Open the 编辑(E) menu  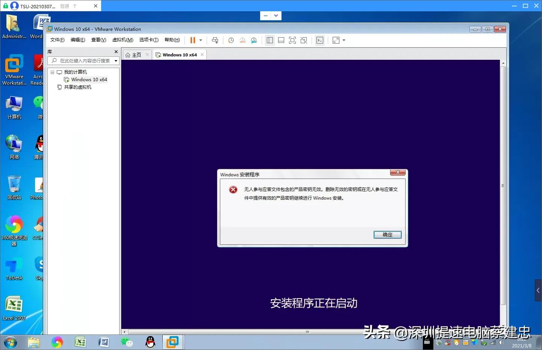78,40
